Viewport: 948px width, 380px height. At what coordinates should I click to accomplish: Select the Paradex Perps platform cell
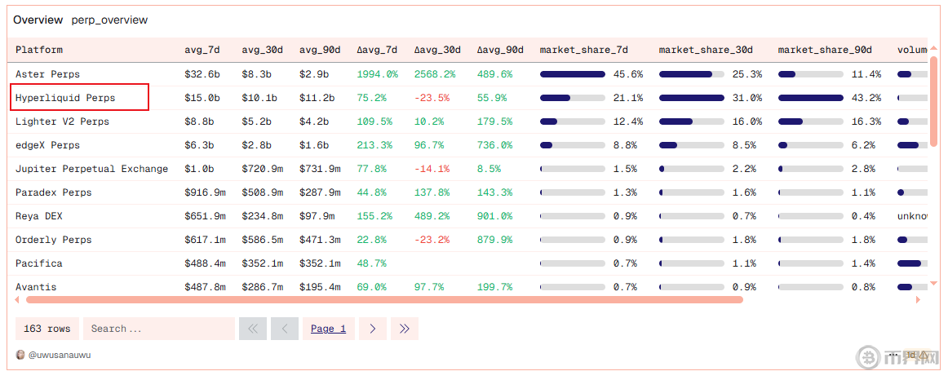(53, 192)
